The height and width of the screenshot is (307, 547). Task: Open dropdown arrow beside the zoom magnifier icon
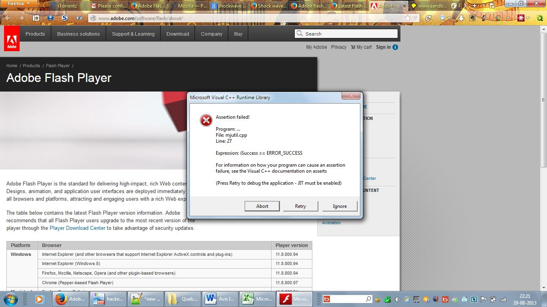449,18
